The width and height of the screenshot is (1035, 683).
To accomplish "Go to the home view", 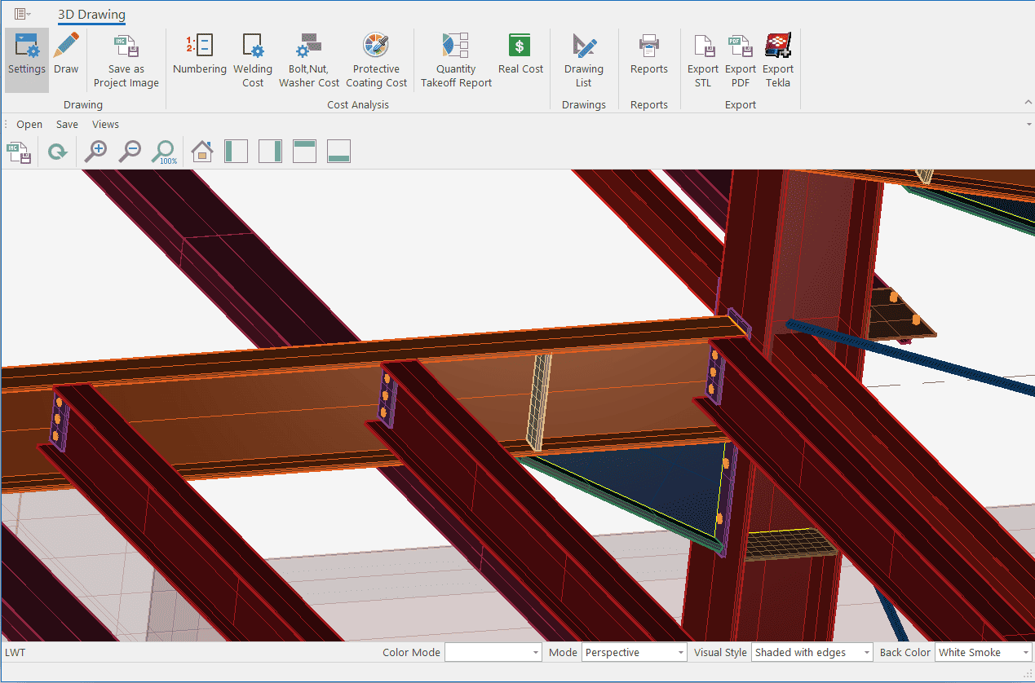I will pos(202,152).
